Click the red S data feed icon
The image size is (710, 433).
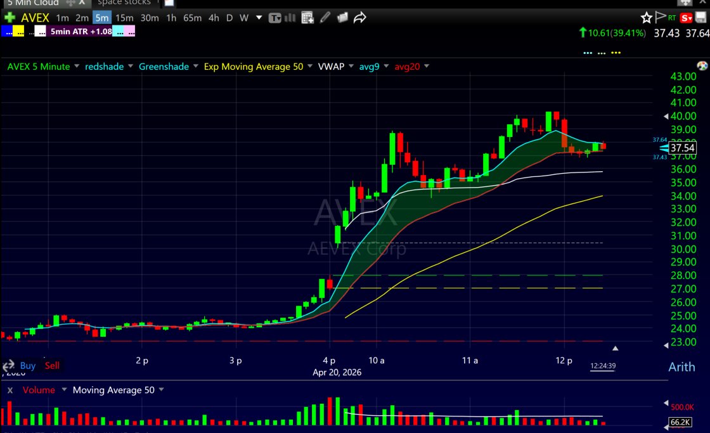685,17
